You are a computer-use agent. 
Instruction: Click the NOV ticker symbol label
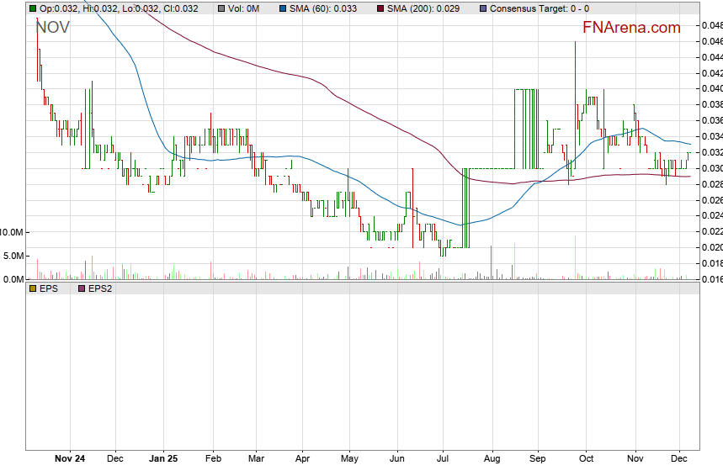(x=52, y=28)
